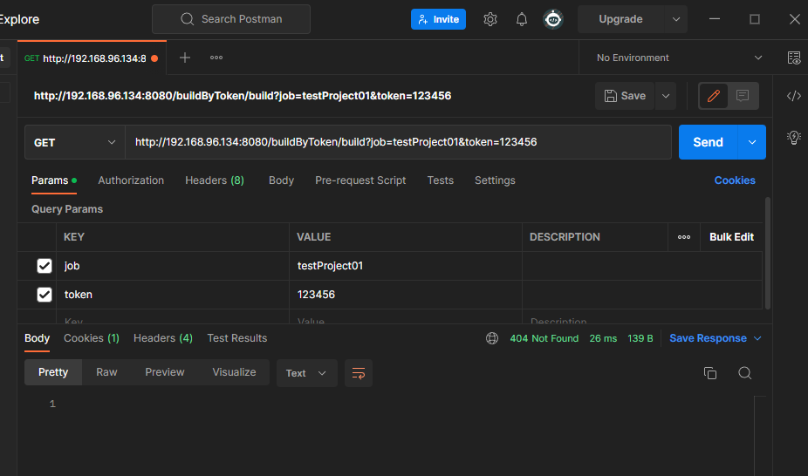Screen dimensions: 808x476
Task: Expand the Save options arrow
Action: coord(666,96)
